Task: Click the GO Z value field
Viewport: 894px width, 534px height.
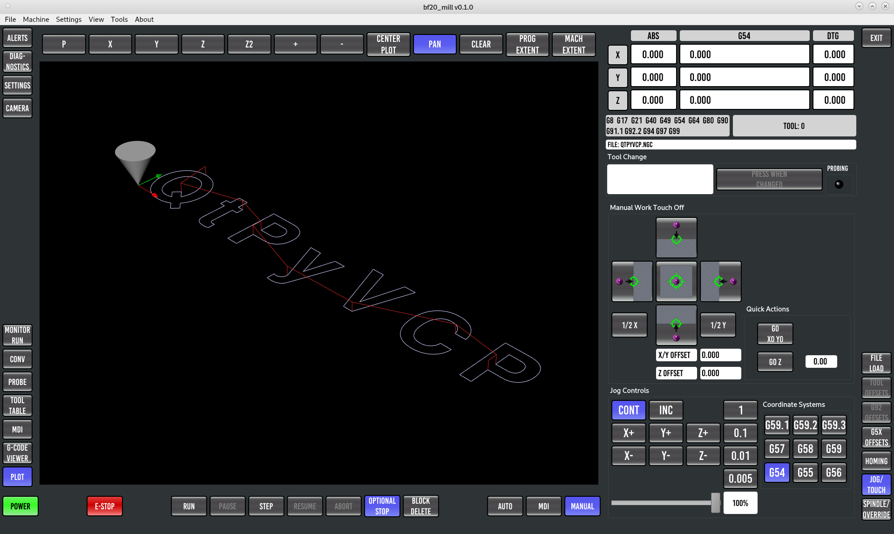Action: tap(821, 362)
